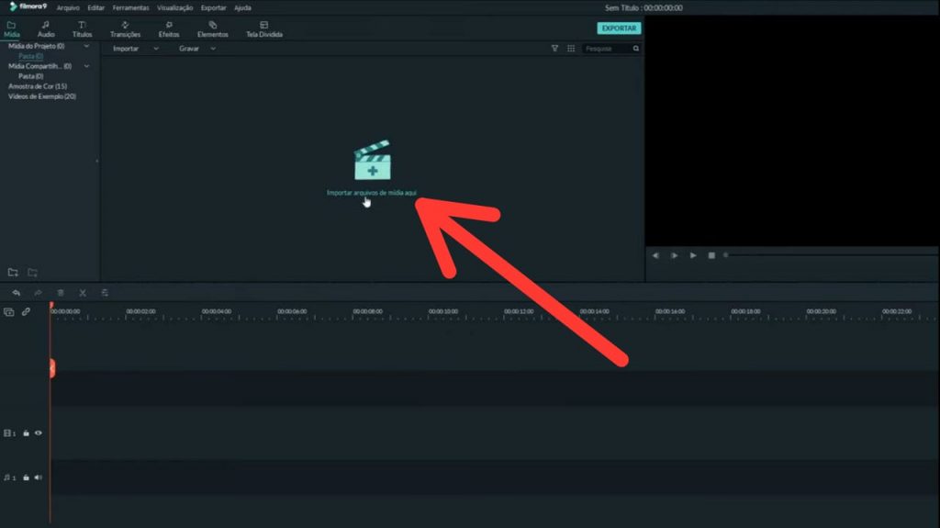Switch to the Transições tab
Screen dimensions: 940x528
[x=125, y=29]
